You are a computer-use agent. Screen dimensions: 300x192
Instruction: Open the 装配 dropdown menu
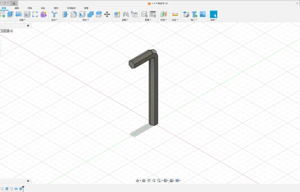point(125,20)
